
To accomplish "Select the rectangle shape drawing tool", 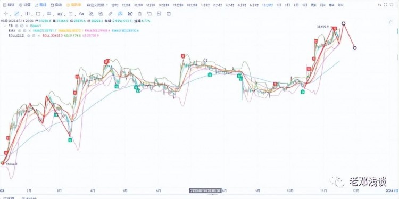I will 38,14.
